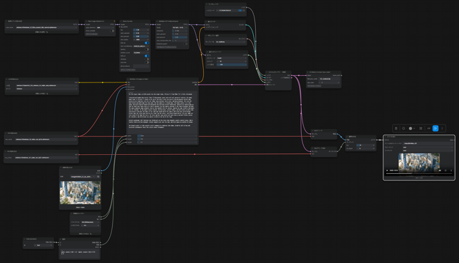Collapse the Image to Video node

pos(128,79)
